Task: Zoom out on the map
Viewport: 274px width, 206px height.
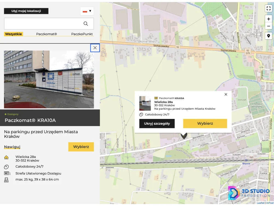Action: 269,26
